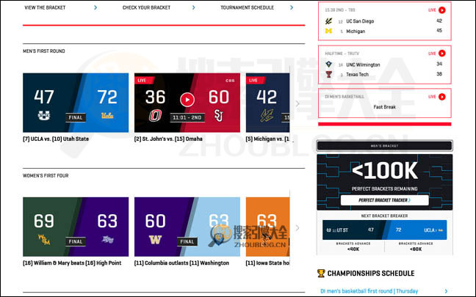Viewport: 476px width, 297px height.
Task: Open the Iowa State orange game card
Action: point(267,227)
